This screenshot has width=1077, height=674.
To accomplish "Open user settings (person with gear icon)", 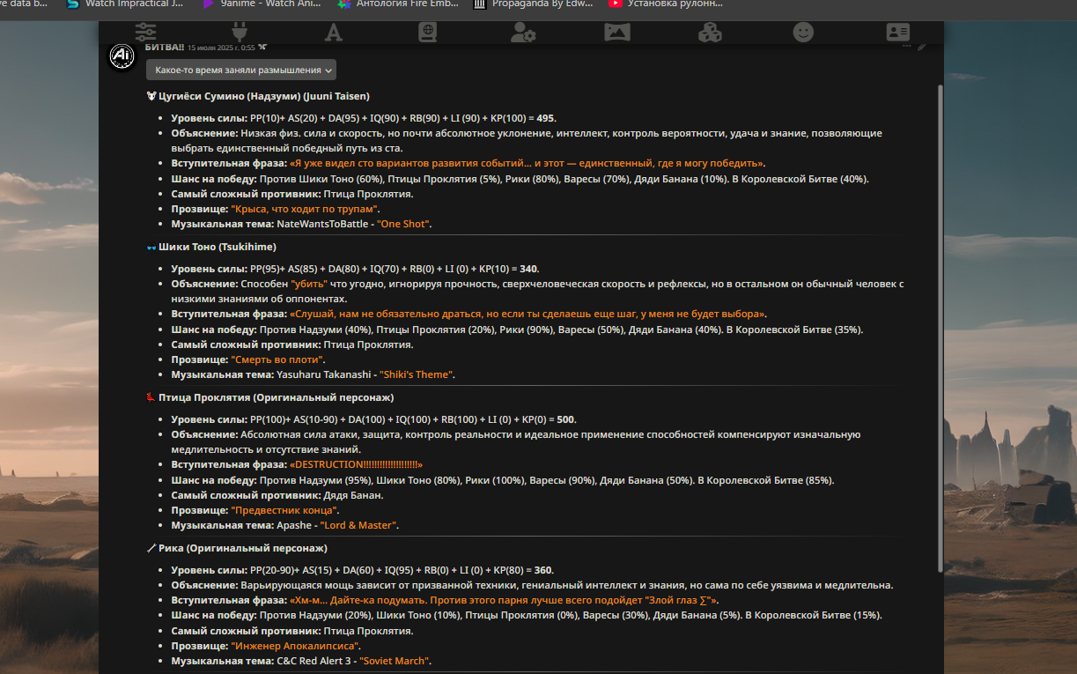I will click(x=523, y=33).
